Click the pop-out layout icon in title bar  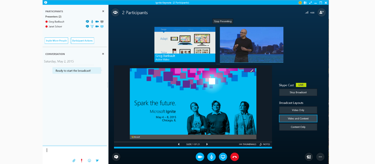point(305,3)
